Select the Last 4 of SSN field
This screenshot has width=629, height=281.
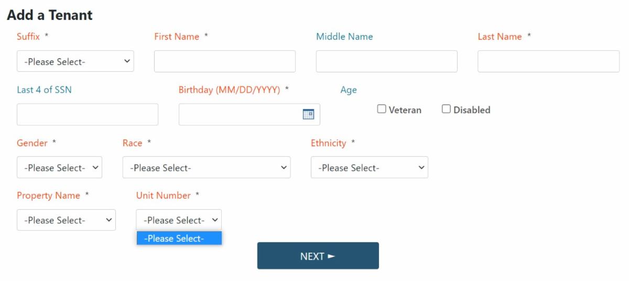[x=87, y=114]
